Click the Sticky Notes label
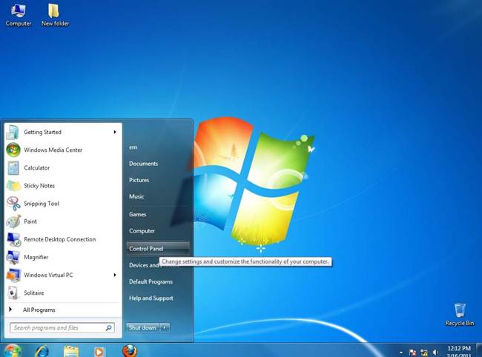Screen dimensions: 482x357 pyautogui.click(x=39, y=186)
